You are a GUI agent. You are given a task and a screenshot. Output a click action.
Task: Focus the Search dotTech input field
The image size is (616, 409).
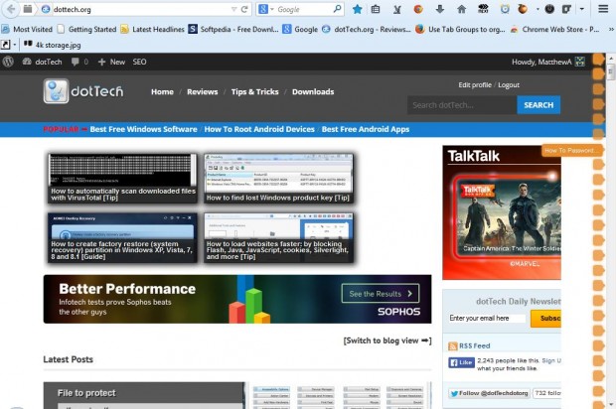coord(462,105)
